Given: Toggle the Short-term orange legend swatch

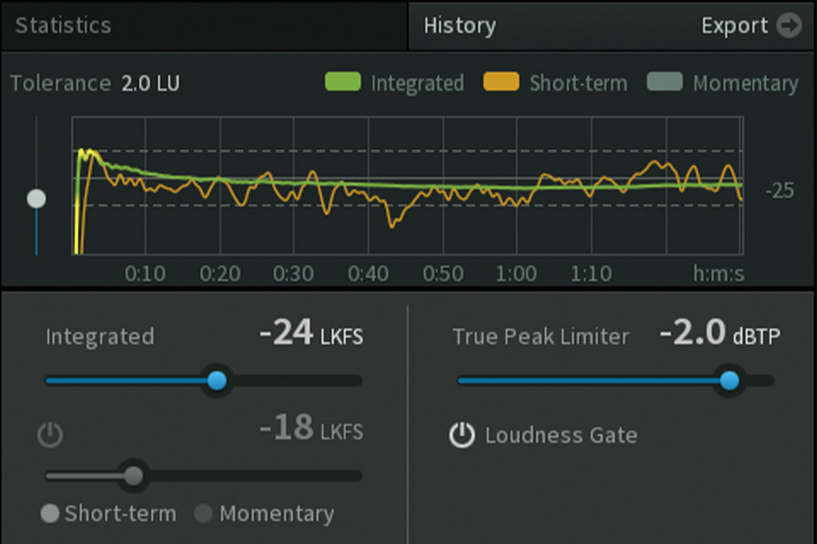Looking at the screenshot, I should tap(501, 83).
